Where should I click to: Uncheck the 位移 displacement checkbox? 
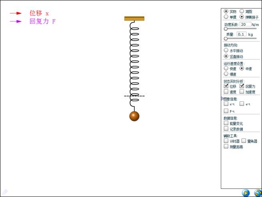click(226, 86)
